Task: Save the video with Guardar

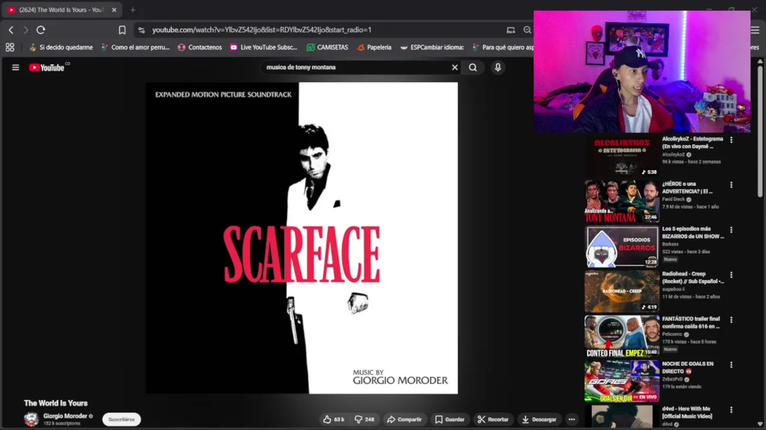Action: 449,419
